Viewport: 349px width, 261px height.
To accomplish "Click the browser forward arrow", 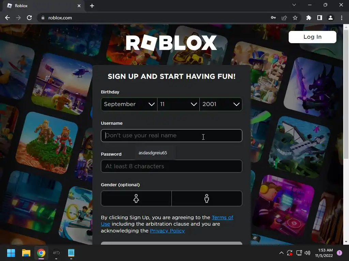I will [18, 18].
